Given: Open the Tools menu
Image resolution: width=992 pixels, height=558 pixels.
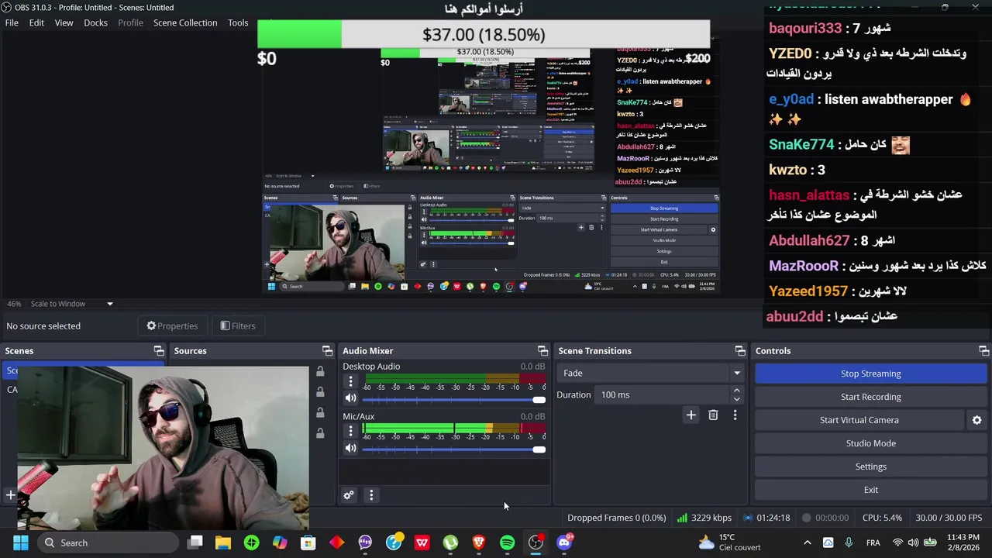Looking at the screenshot, I should [x=238, y=22].
